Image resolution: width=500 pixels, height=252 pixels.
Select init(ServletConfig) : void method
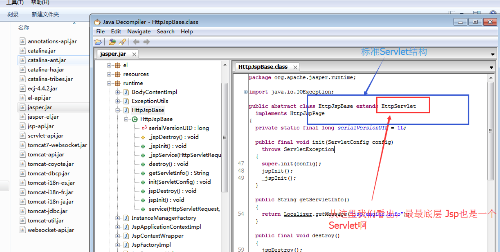click(x=180, y=182)
